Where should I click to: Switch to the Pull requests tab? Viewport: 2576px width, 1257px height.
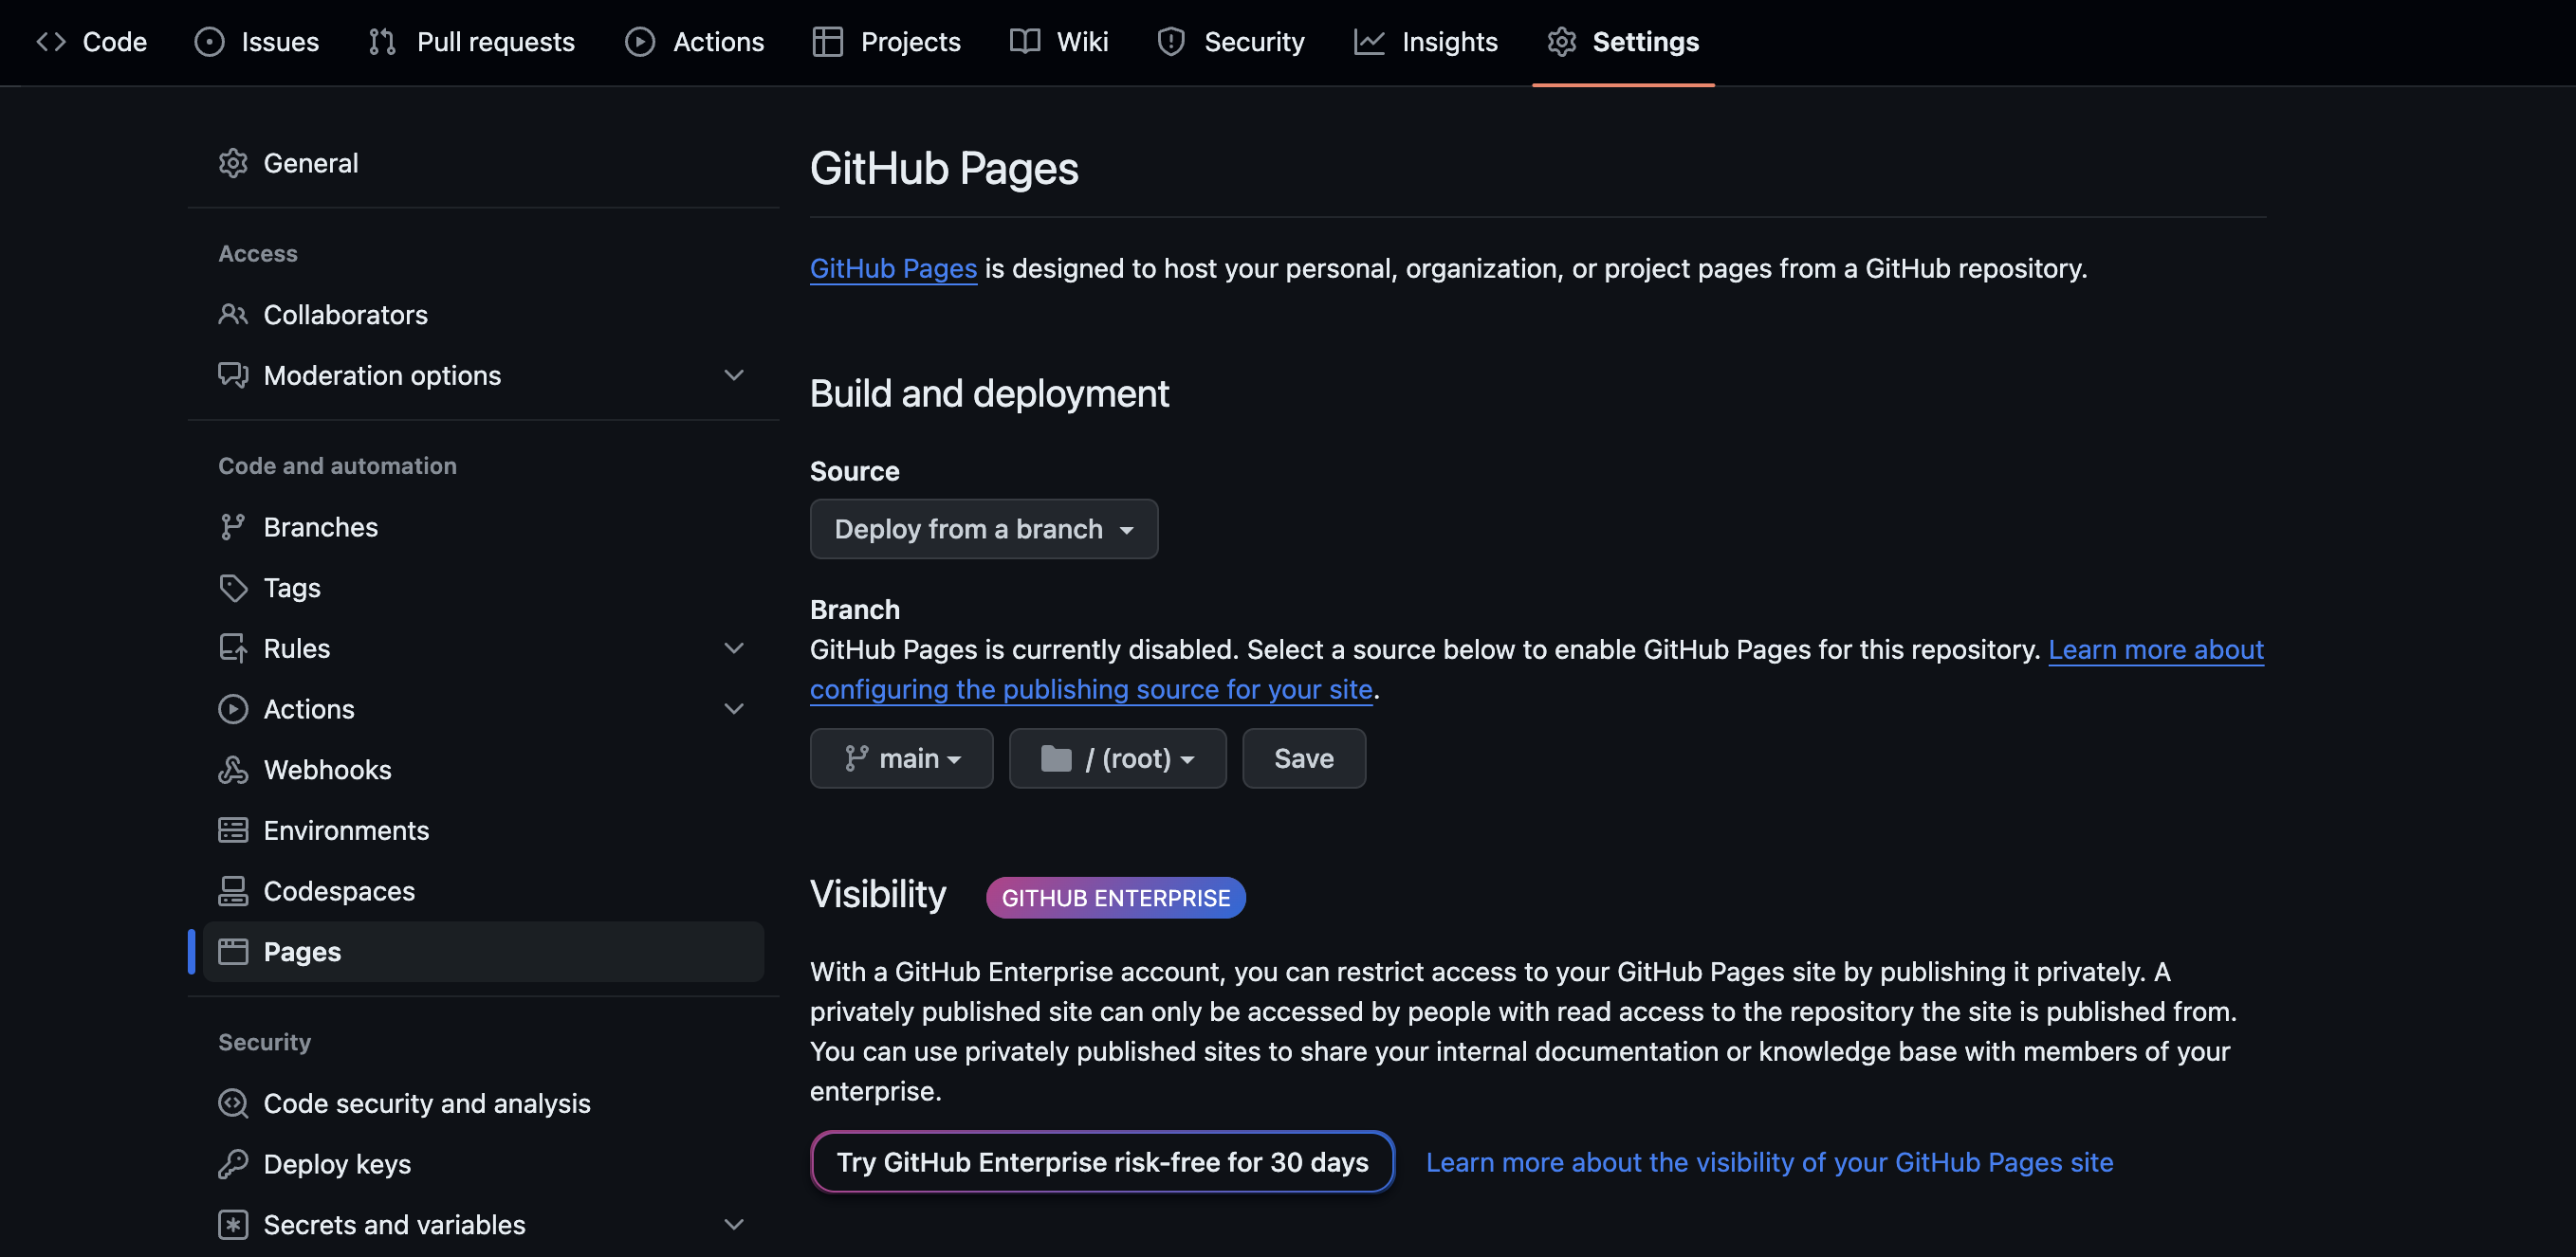point(472,42)
